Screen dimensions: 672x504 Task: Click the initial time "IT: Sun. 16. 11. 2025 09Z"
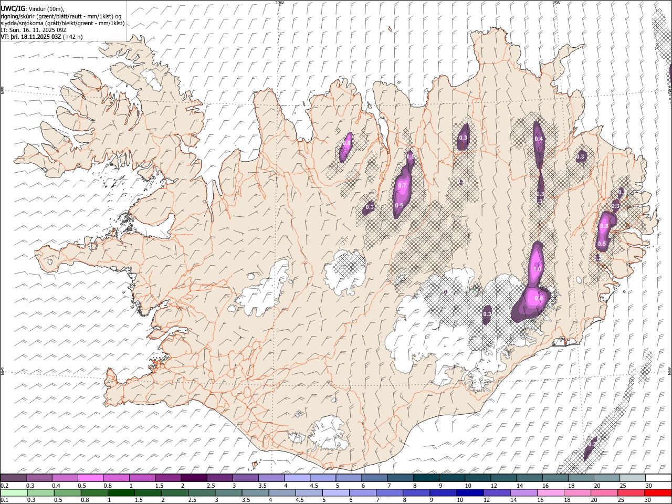point(34,30)
